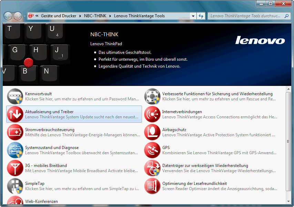Click the NBC-THINK heading in banner

coord(104,34)
